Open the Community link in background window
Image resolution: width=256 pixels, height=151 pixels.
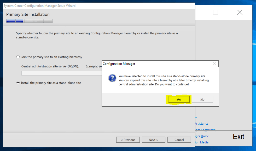pyautogui.click(x=206, y=130)
